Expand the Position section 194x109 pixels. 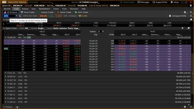tap(4, 107)
